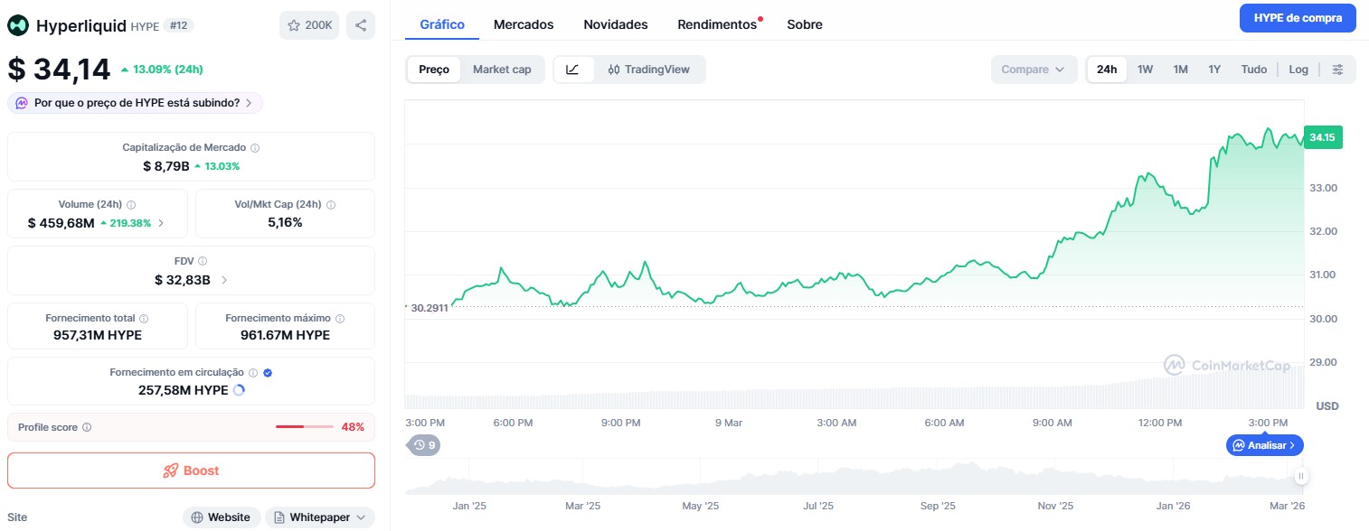This screenshot has width=1369, height=531.
Task: Expand the Whitepaper dropdown
Action: (319, 517)
